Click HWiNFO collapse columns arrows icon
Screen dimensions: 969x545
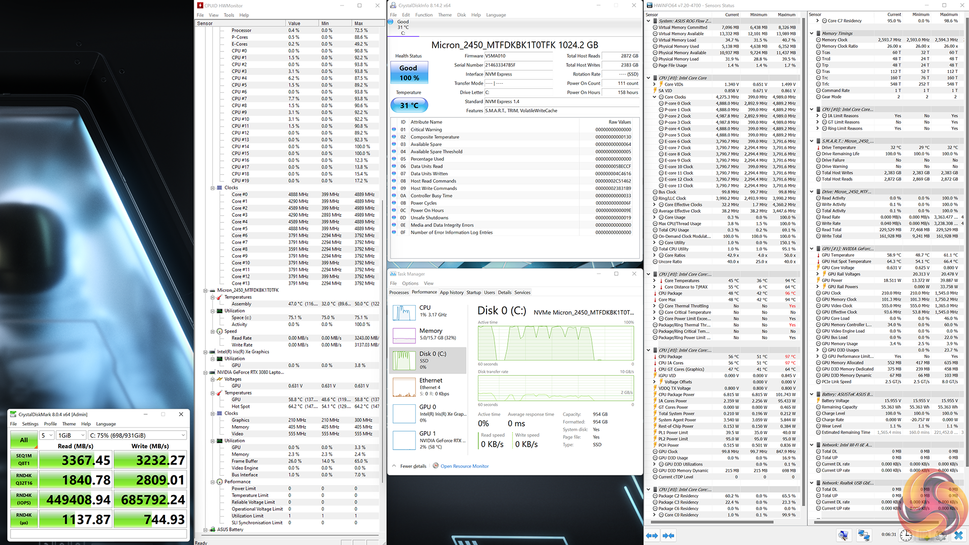[x=669, y=535]
